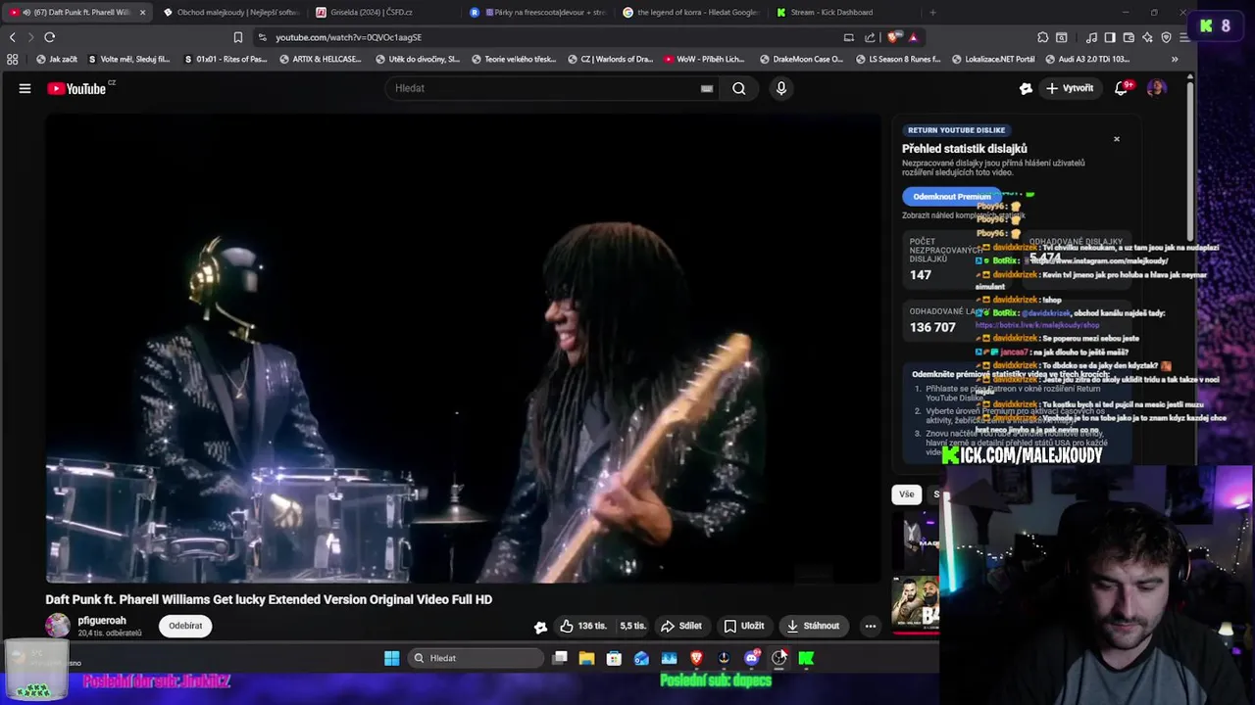
Task: Start voice search with microphone icon
Action: pyautogui.click(x=780, y=88)
